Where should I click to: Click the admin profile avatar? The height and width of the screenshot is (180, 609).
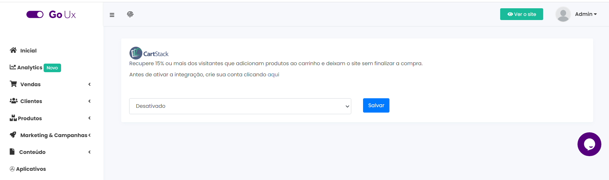563,14
